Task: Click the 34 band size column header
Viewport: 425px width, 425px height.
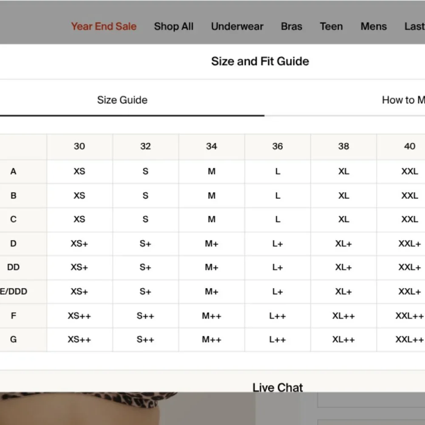Action: tap(212, 146)
